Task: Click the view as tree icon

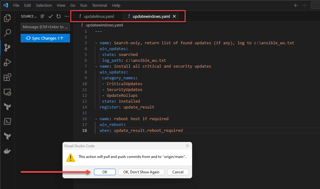Action: click(x=43, y=16)
